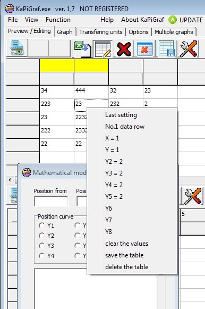Select the table edit pencil icon

[103, 49]
